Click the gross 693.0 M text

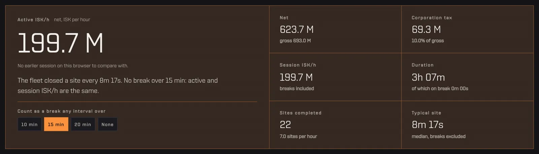point(295,41)
